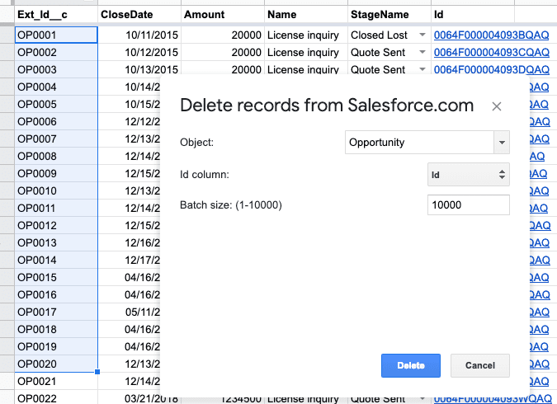The height and width of the screenshot is (404, 557).
Task: Open StageName dropdown in OP0002 row
Action: point(422,52)
